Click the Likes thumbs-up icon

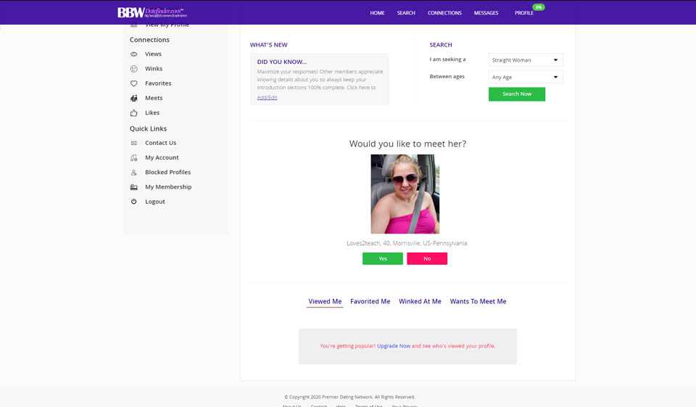point(133,113)
